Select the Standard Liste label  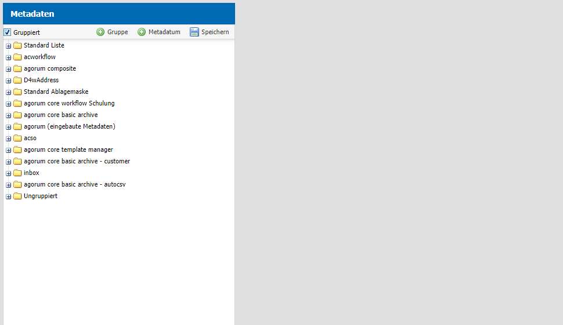point(44,46)
